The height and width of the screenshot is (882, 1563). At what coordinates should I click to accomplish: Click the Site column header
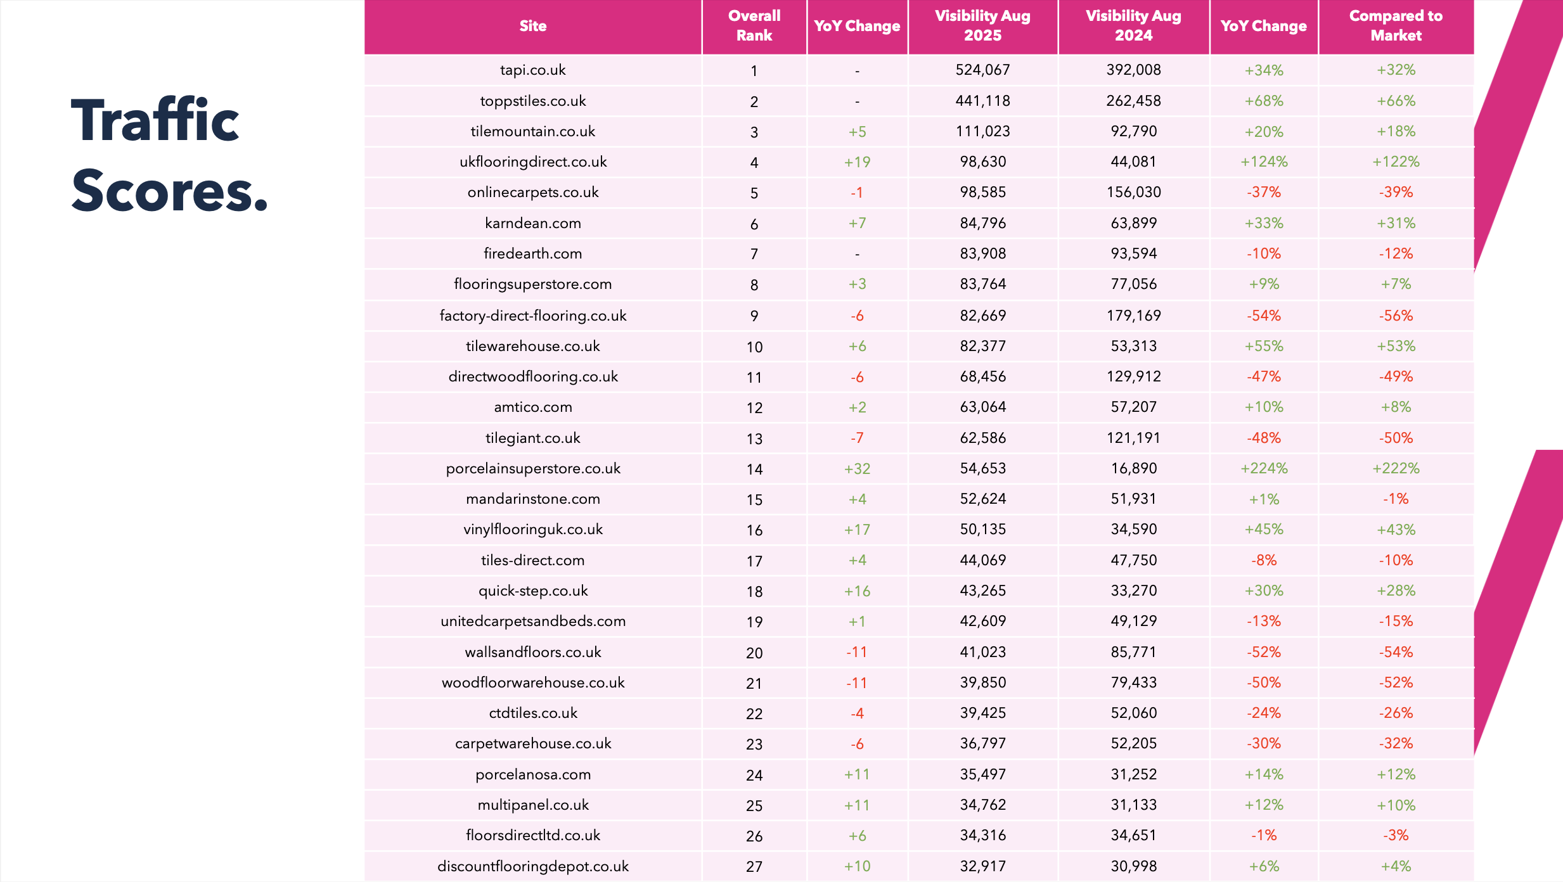[532, 26]
